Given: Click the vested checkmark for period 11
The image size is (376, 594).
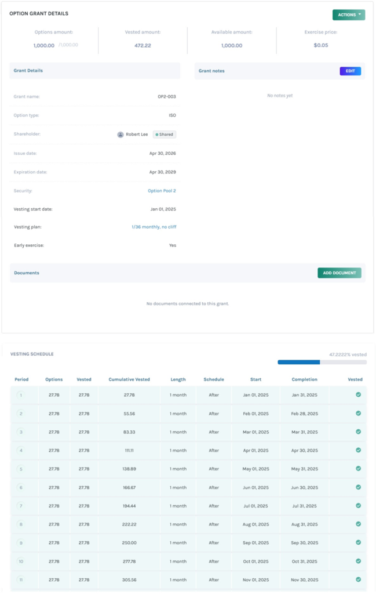Looking at the screenshot, I should pos(358,579).
